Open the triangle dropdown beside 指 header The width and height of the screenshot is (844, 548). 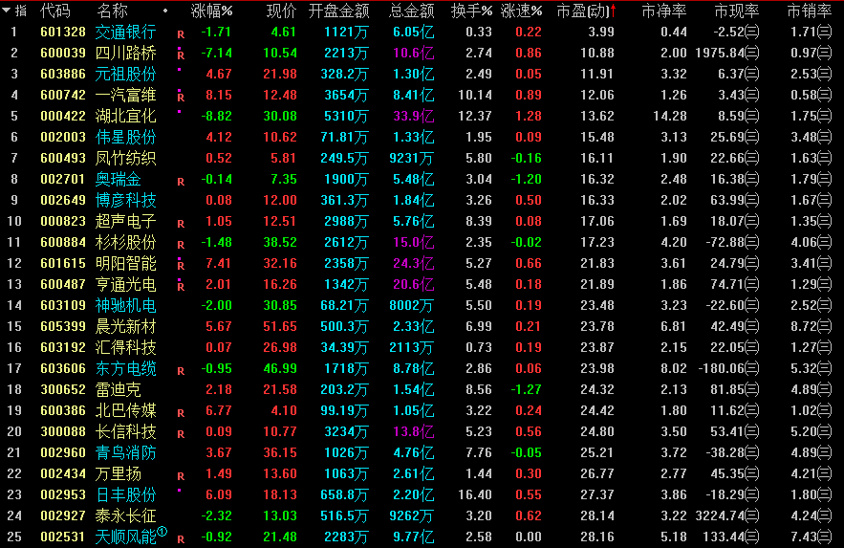tap(6, 11)
